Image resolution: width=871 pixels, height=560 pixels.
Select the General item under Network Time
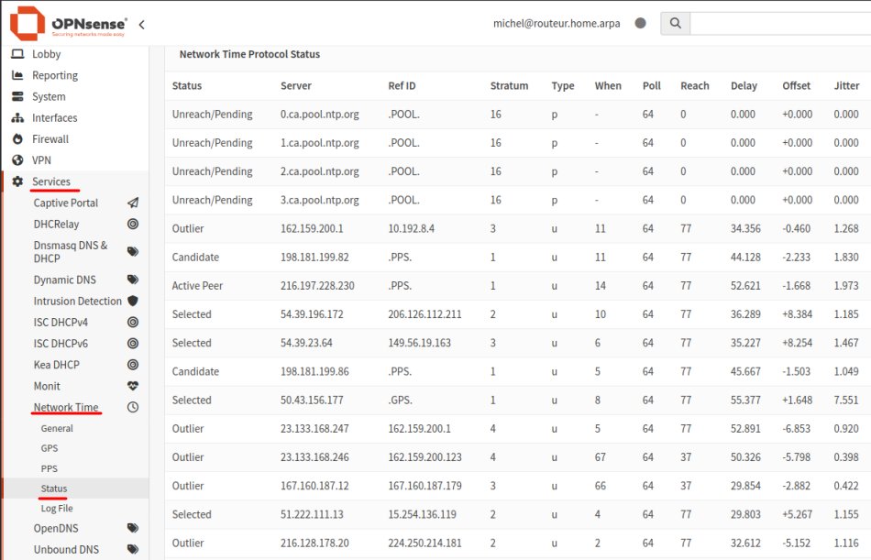tap(57, 429)
